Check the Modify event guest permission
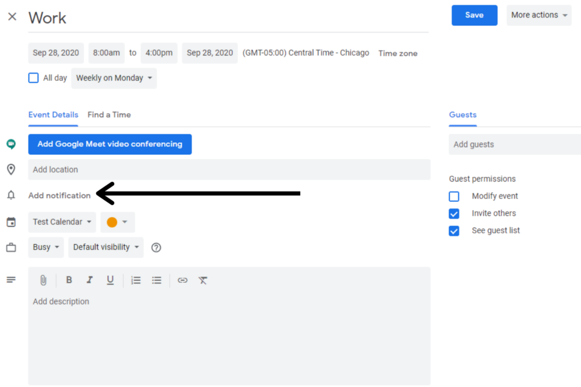581x387 pixels. [454, 196]
